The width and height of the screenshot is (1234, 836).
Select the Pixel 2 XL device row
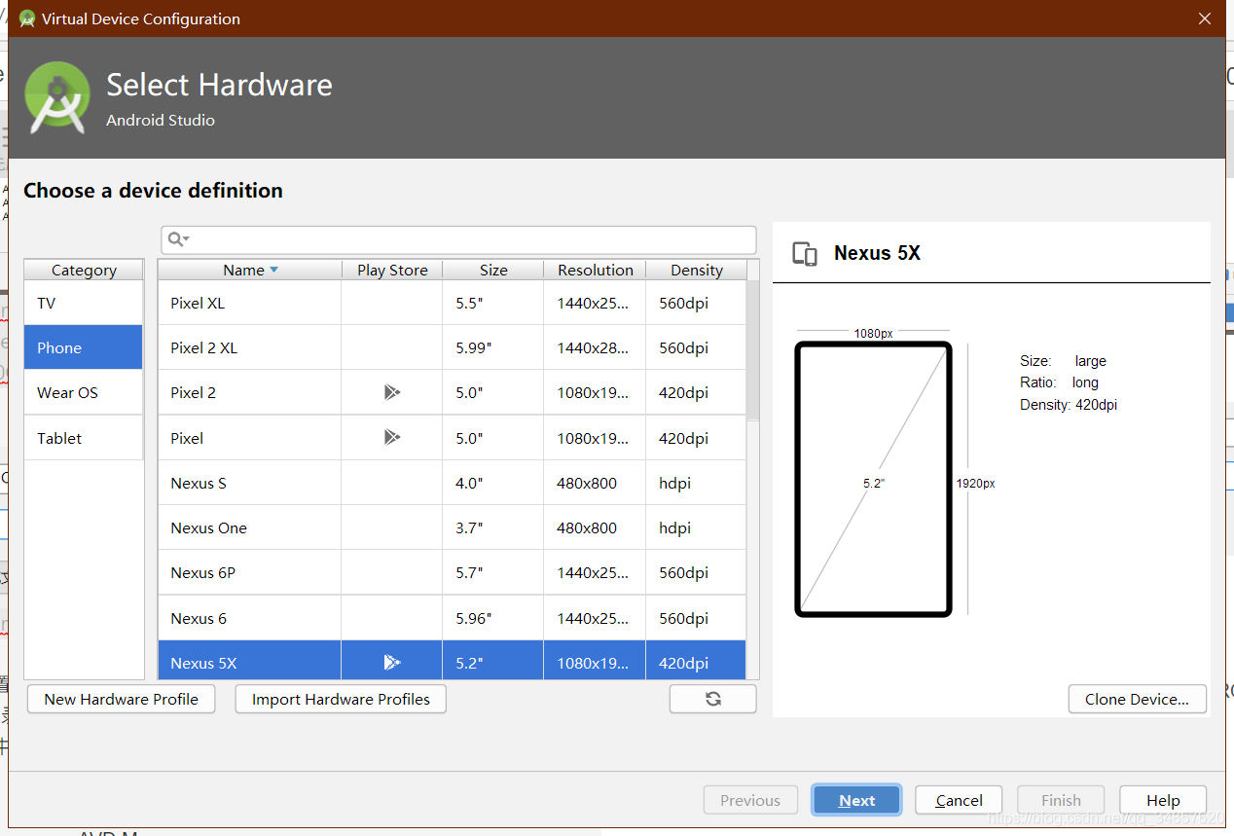click(x=452, y=347)
